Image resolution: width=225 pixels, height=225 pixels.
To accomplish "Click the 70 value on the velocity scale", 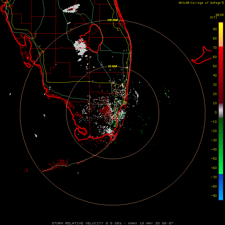I will pyautogui.click(x=215, y=48).
